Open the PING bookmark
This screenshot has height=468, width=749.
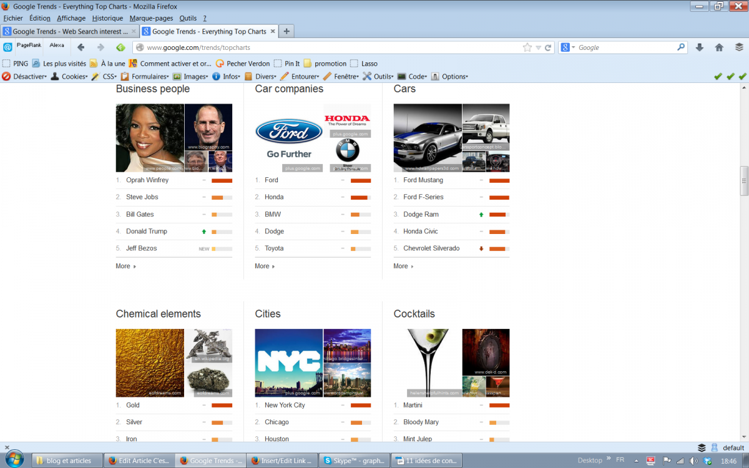[x=16, y=64]
